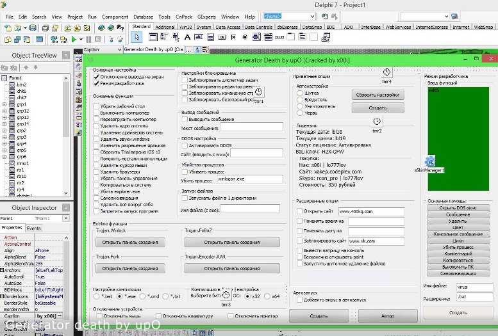
Task: Pick the Frames component in Standard palette
Action: coord(153,37)
